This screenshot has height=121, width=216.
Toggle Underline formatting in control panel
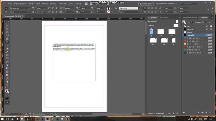point(56,8)
